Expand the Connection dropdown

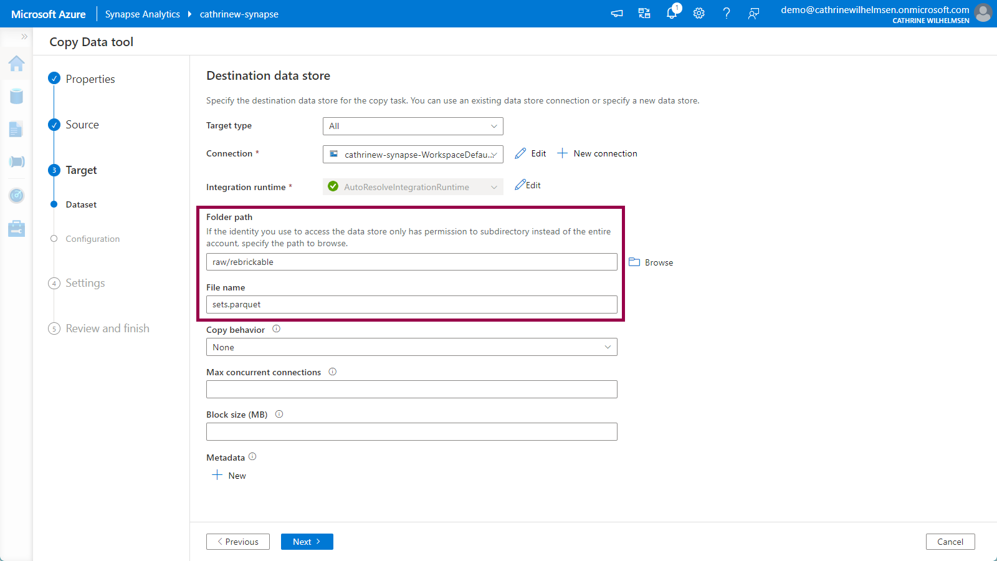coord(413,154)
